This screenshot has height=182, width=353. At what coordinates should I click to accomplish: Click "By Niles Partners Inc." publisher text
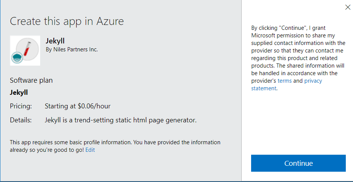click(72, 49)
